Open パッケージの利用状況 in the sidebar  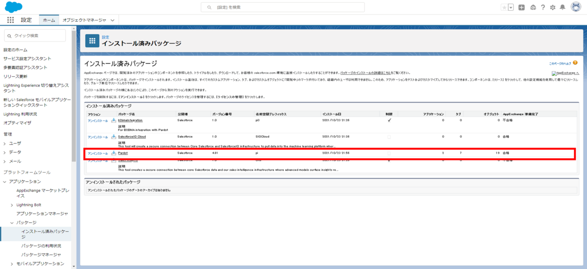42,246
